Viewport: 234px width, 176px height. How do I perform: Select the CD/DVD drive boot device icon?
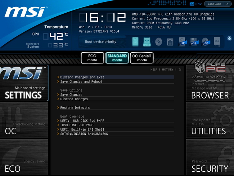[158, 42]
